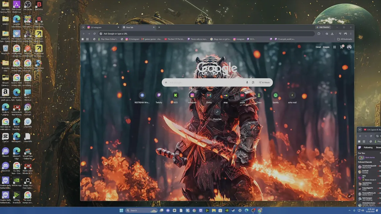The width and height of the screenshot is (381, 214).
Task: Select the New Tab tab
Action: [139, 27]
